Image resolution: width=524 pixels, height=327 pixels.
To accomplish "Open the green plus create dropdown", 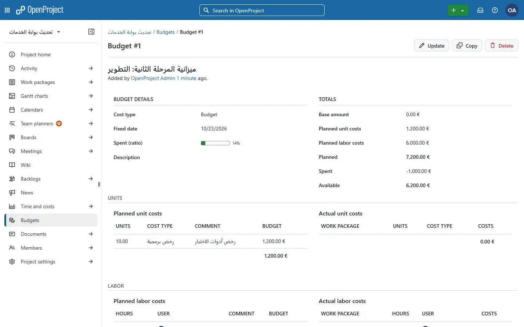I will tap(458, 10).
